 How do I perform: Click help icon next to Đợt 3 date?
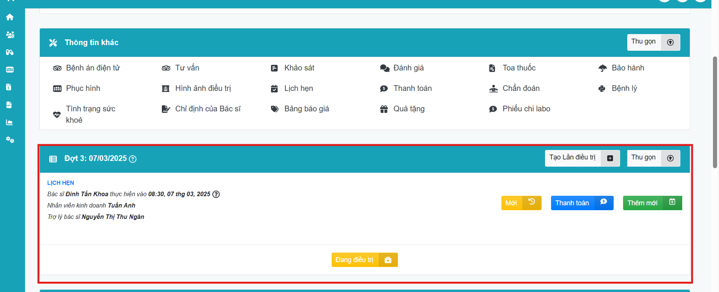click(x=133, y=159)
